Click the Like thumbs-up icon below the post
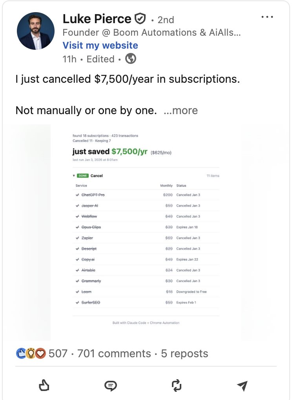292x400 pixels. pyautogui.click(x=44, y=385)
